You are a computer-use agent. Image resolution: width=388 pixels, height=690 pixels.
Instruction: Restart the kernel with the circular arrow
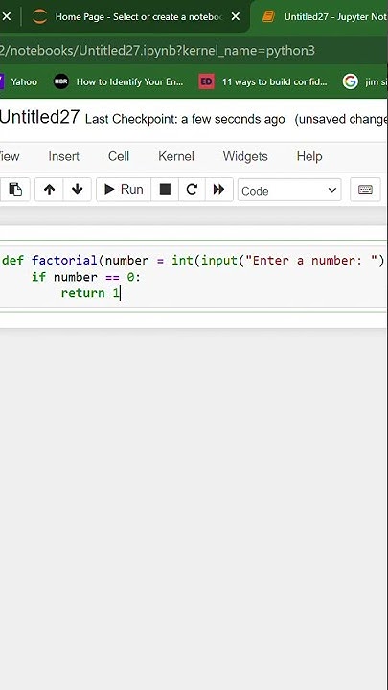[x=192, y=190]
